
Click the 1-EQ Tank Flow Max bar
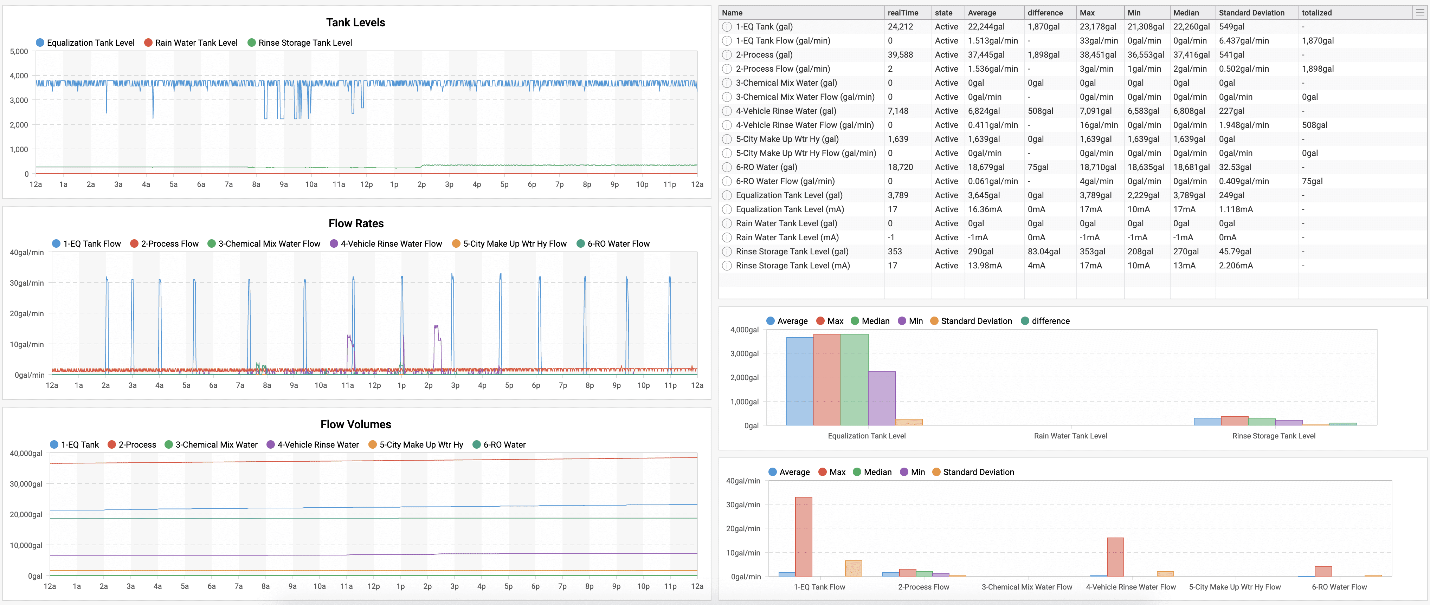803,537
